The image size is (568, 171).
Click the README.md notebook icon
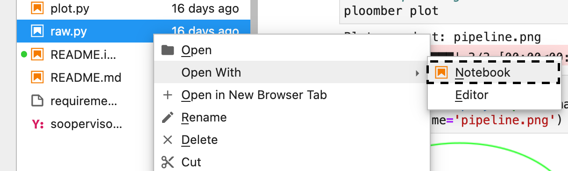click(x=37, y=77)
